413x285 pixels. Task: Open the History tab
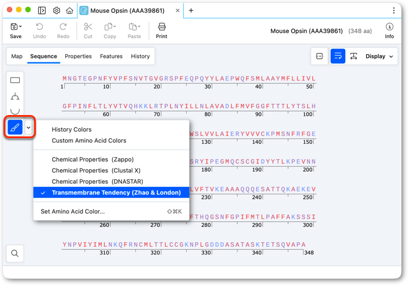pos(141,56)
